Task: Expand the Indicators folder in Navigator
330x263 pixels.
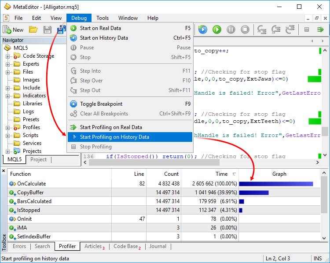Action: click(x=7, y=96)
